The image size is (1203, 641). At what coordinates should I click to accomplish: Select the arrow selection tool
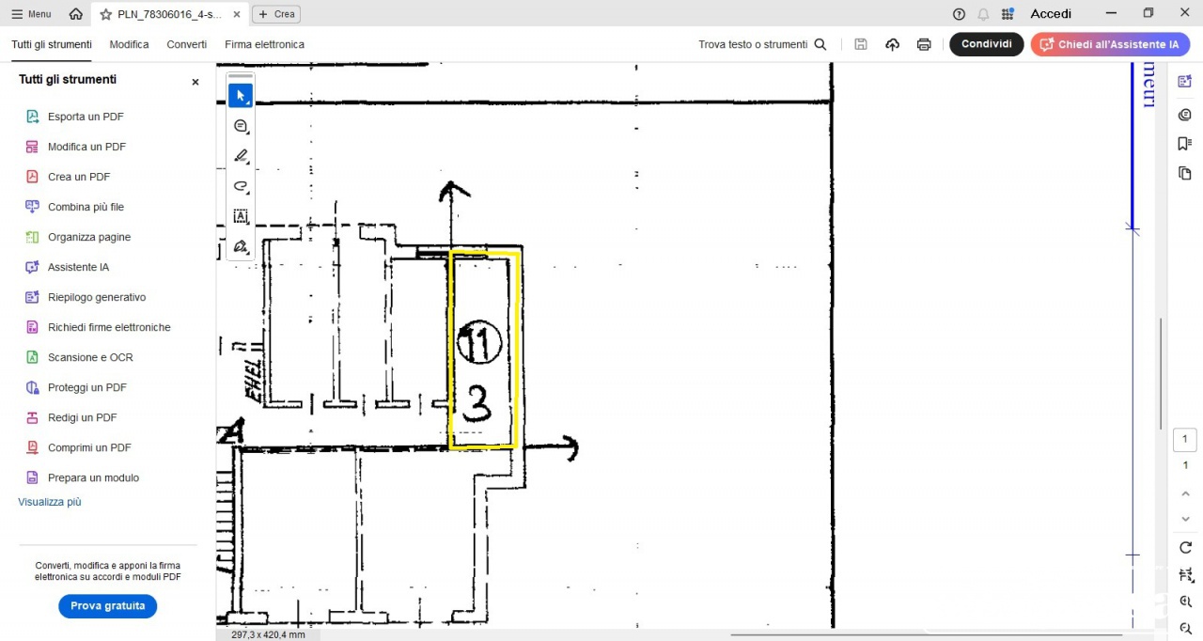pyautogui.click(x=241, y=96)
